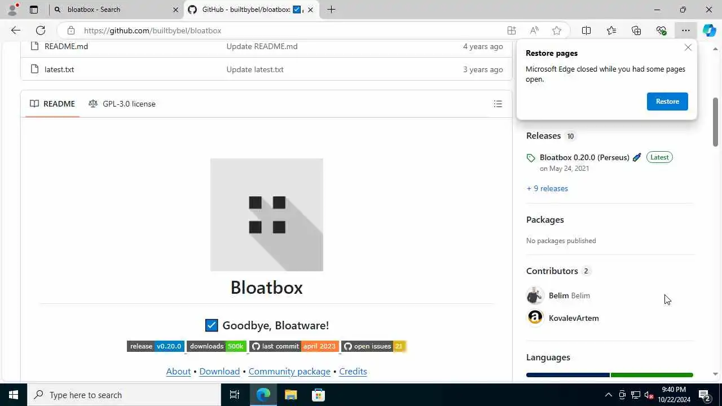Image resolution: width=722 pixels, height=406 pixels.
Task: Open tab actions menu icon
Action: point(34,10)
